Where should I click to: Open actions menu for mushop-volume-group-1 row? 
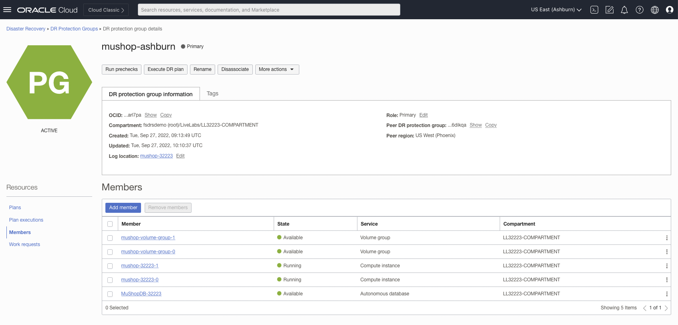click(667, 238)
